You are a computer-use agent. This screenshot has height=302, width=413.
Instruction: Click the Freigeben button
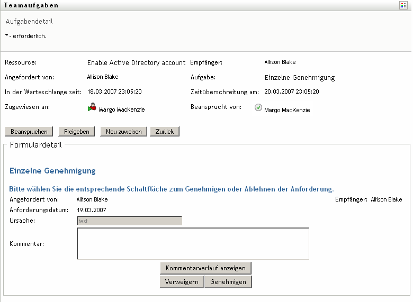[x=77, y=131]
